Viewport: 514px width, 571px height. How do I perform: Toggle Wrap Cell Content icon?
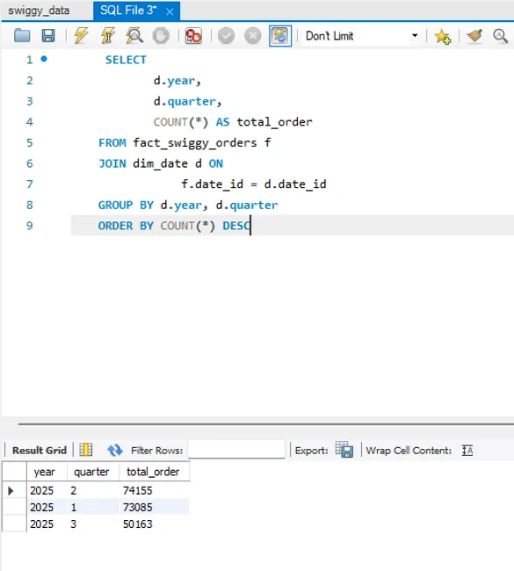467,451
